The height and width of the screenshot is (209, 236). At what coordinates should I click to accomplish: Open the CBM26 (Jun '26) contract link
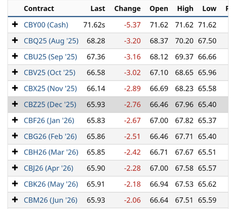point(50,200)
